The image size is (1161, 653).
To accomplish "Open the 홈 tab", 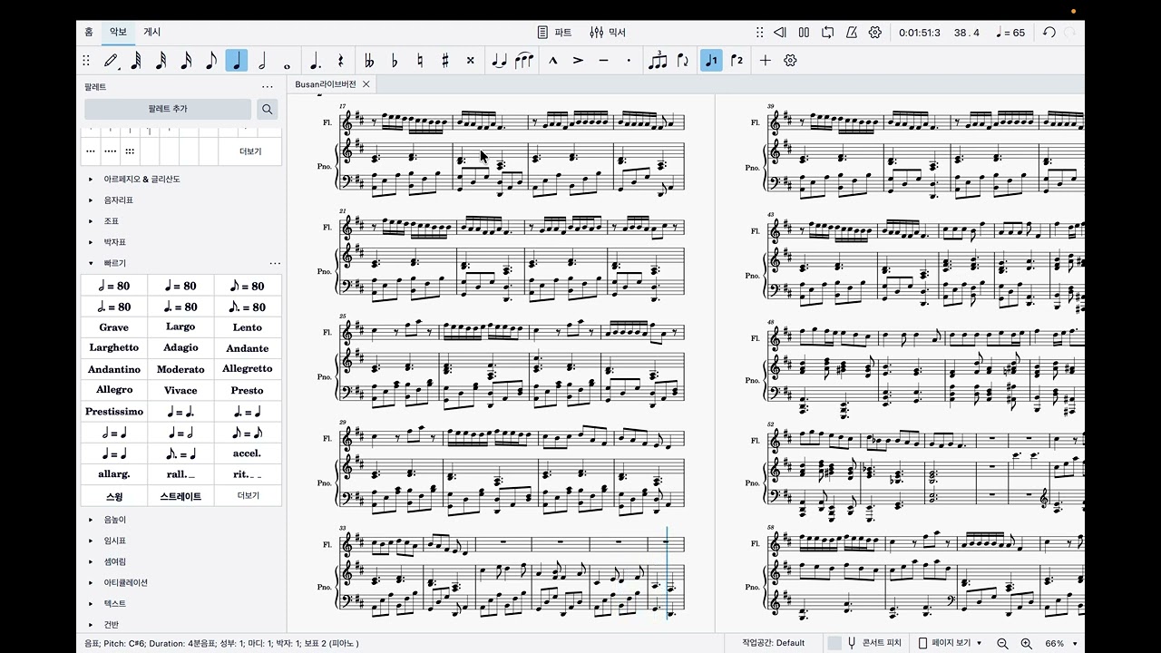I will click(89, 32).
